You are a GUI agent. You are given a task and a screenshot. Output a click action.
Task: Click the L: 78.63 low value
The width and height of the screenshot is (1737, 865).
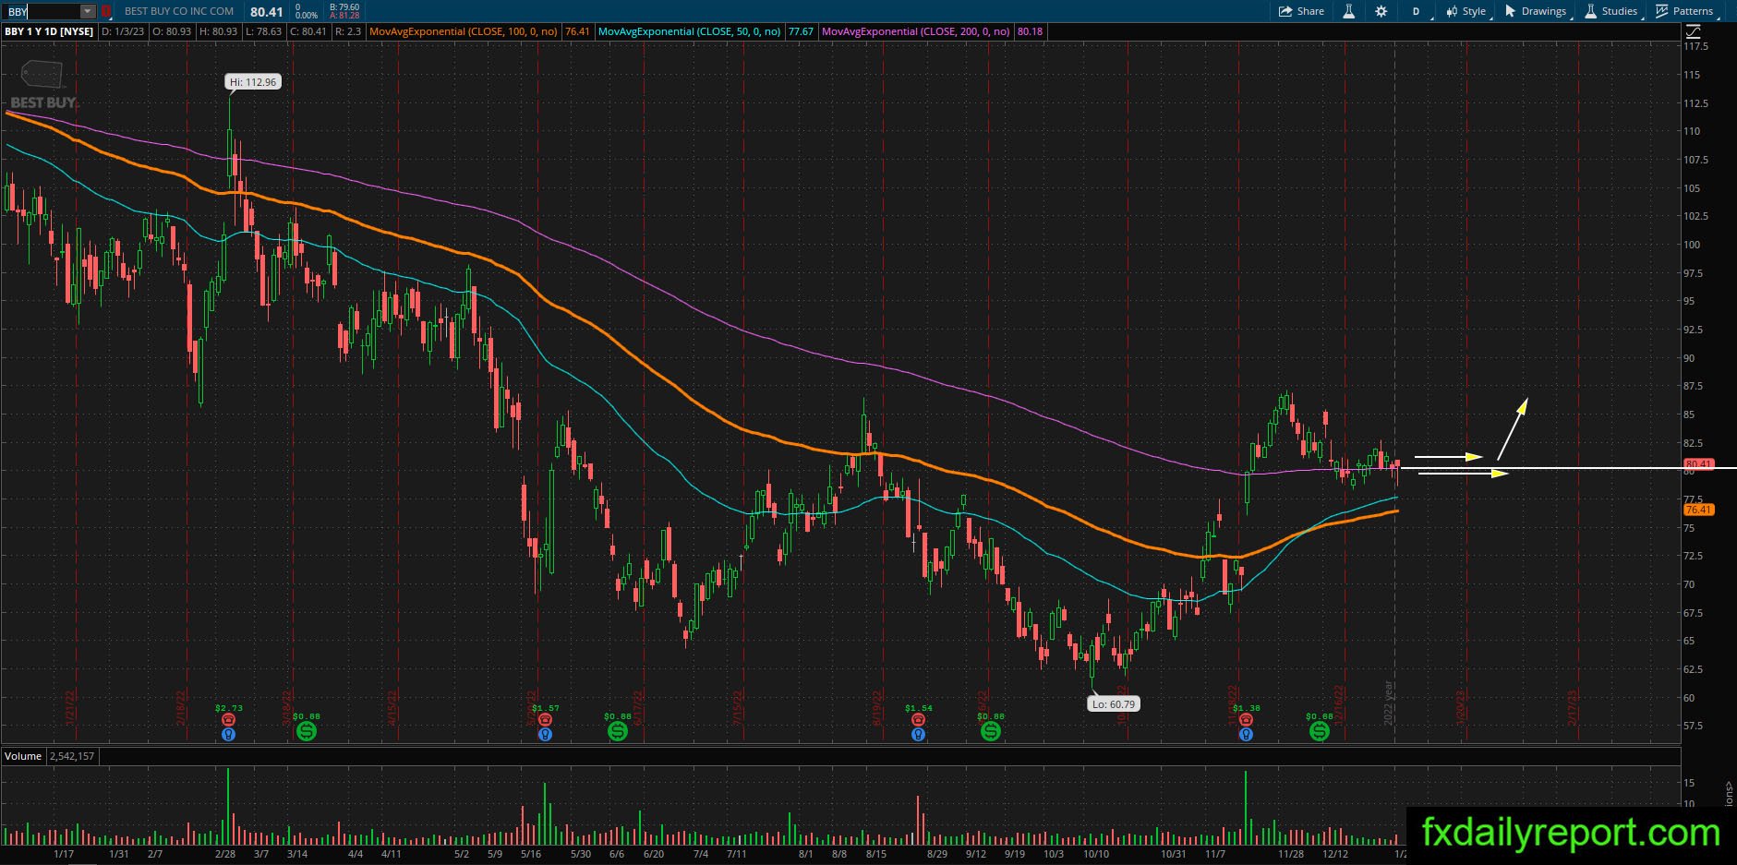pos(263,31)
